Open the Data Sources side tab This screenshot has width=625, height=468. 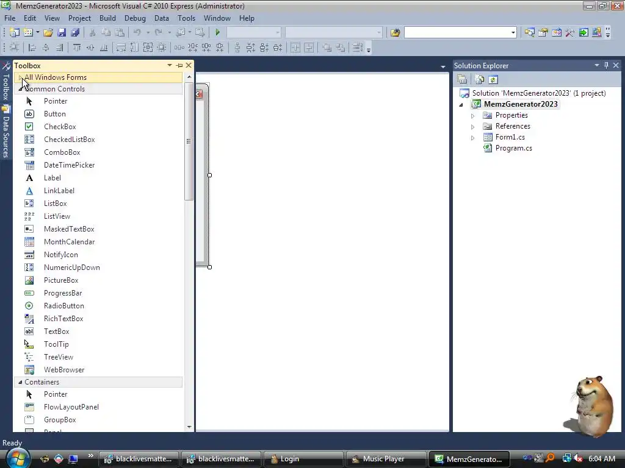point(6,132)
